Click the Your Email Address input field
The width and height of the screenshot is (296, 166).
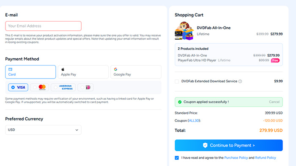[x=43, y=26]
